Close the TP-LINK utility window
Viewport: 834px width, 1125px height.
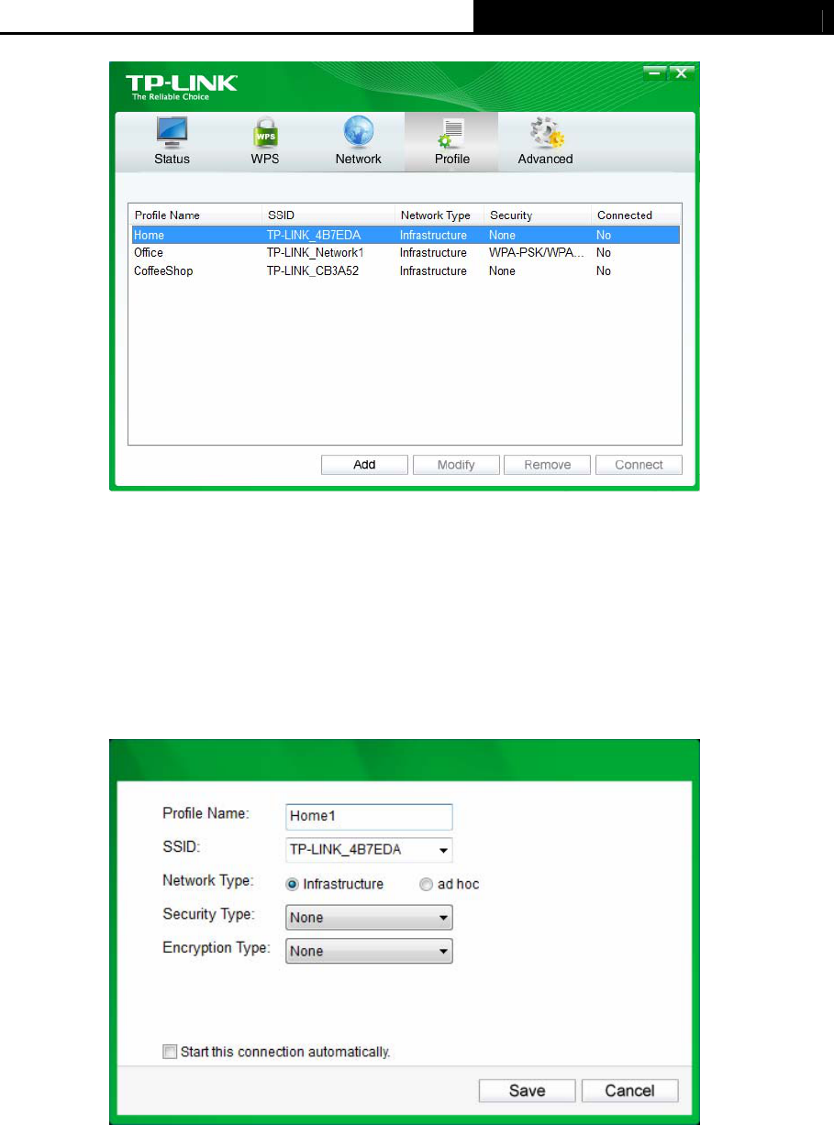[x=680, y=72]
